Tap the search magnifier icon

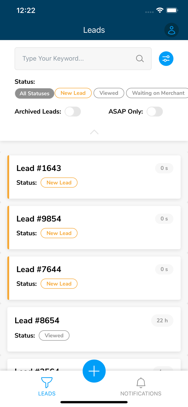pos(140,59)
